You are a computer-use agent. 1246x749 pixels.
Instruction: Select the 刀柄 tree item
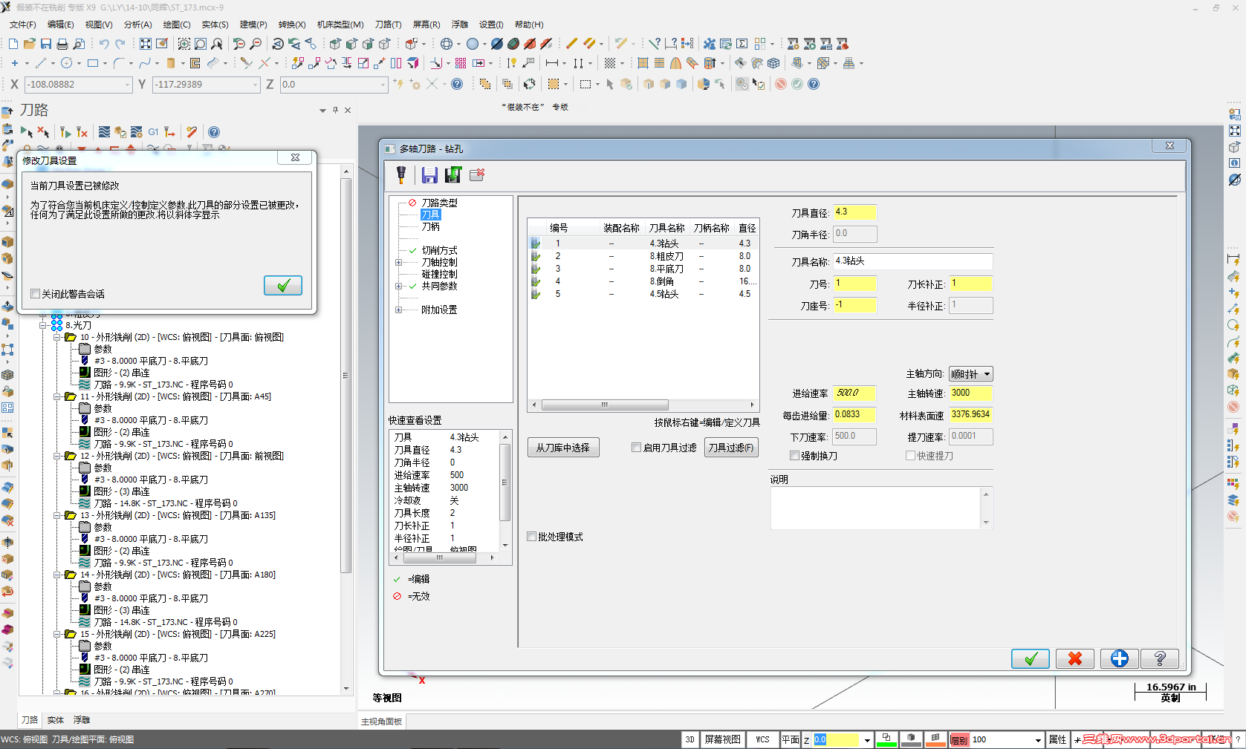click(431, 226)
